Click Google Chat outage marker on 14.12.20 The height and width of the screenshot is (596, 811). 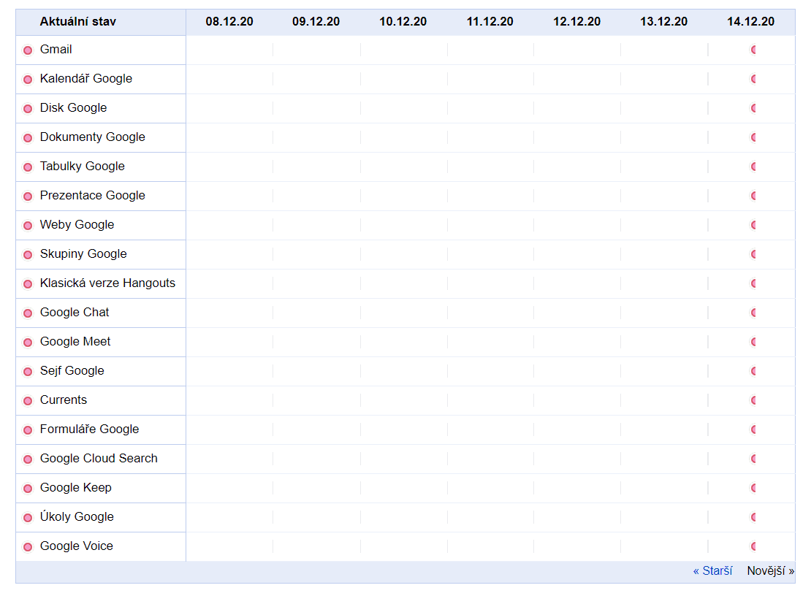click(753, 313)
